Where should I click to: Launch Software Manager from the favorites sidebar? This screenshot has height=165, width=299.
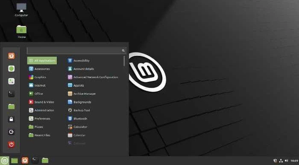tap(11, 69)
